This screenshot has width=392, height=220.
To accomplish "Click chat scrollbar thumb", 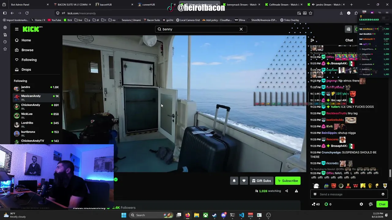I will click(x=390, y=173).
